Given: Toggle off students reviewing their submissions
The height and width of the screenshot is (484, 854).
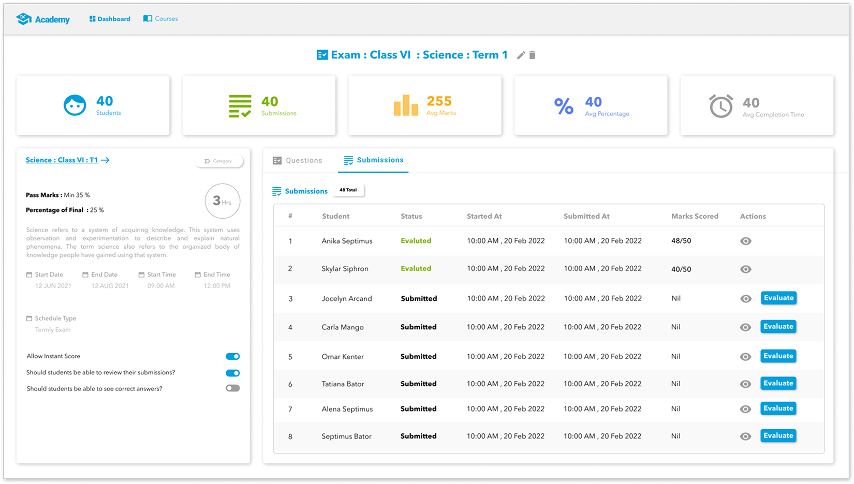Looking at the screenshot, I should coord(232,373).
